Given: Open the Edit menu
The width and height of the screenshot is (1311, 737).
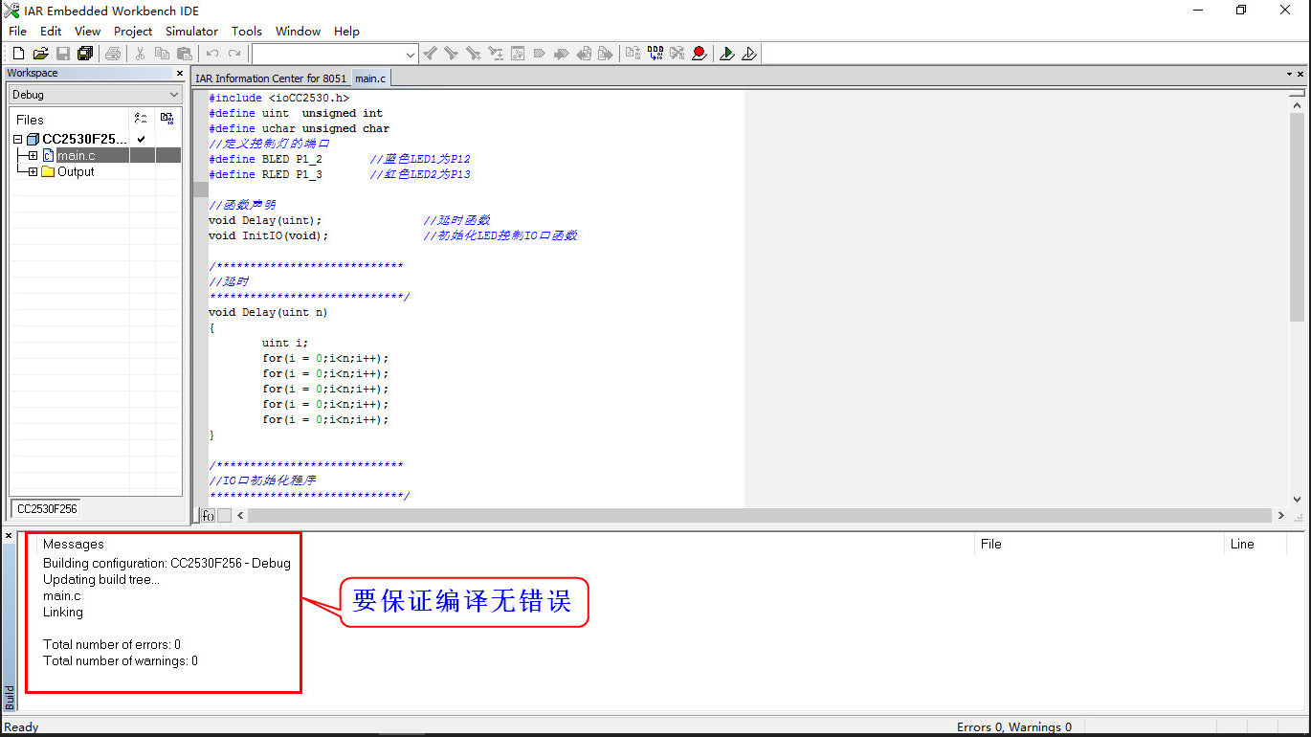Looking at the screenshot, I should tap(51, 32).
